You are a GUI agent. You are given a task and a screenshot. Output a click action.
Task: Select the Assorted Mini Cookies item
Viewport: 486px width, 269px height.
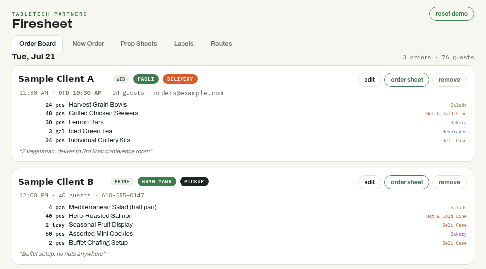(x=101, y=234)
